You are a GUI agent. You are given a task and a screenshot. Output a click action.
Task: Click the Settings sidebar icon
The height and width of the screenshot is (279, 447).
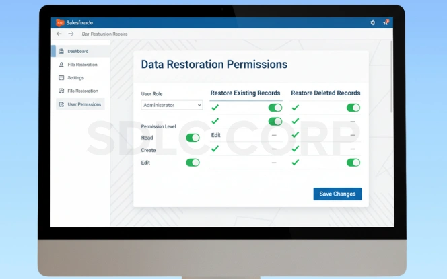coord(61,78)
